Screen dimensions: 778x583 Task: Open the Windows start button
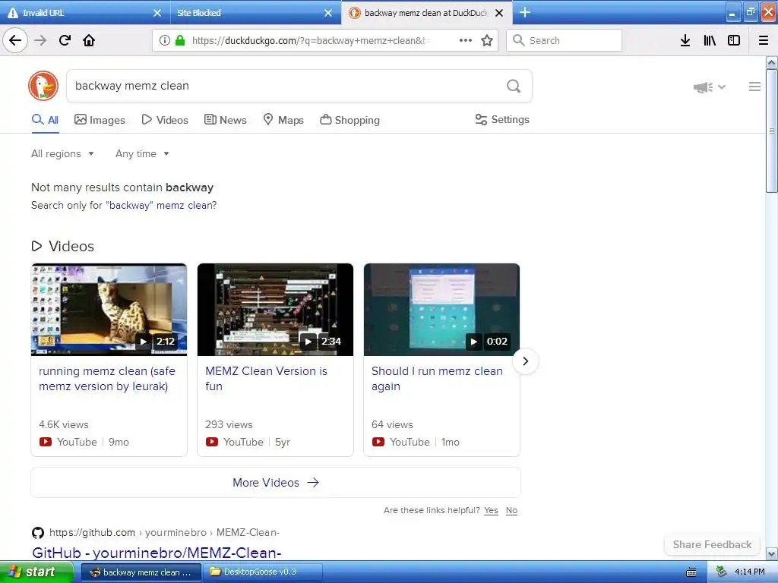(x=36, y=572)
